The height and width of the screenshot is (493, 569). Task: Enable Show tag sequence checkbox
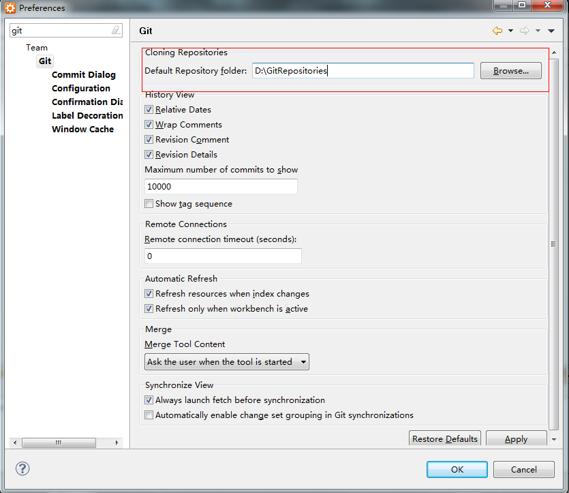click(149, 204)
